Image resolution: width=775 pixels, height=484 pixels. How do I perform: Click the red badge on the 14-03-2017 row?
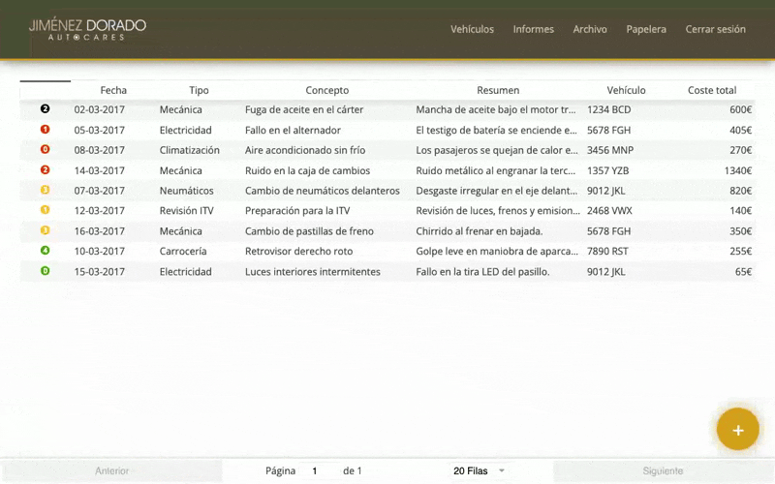[x=45, y=170]
